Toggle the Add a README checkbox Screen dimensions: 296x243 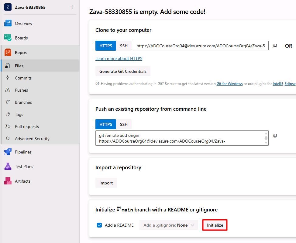click(99, 225)
